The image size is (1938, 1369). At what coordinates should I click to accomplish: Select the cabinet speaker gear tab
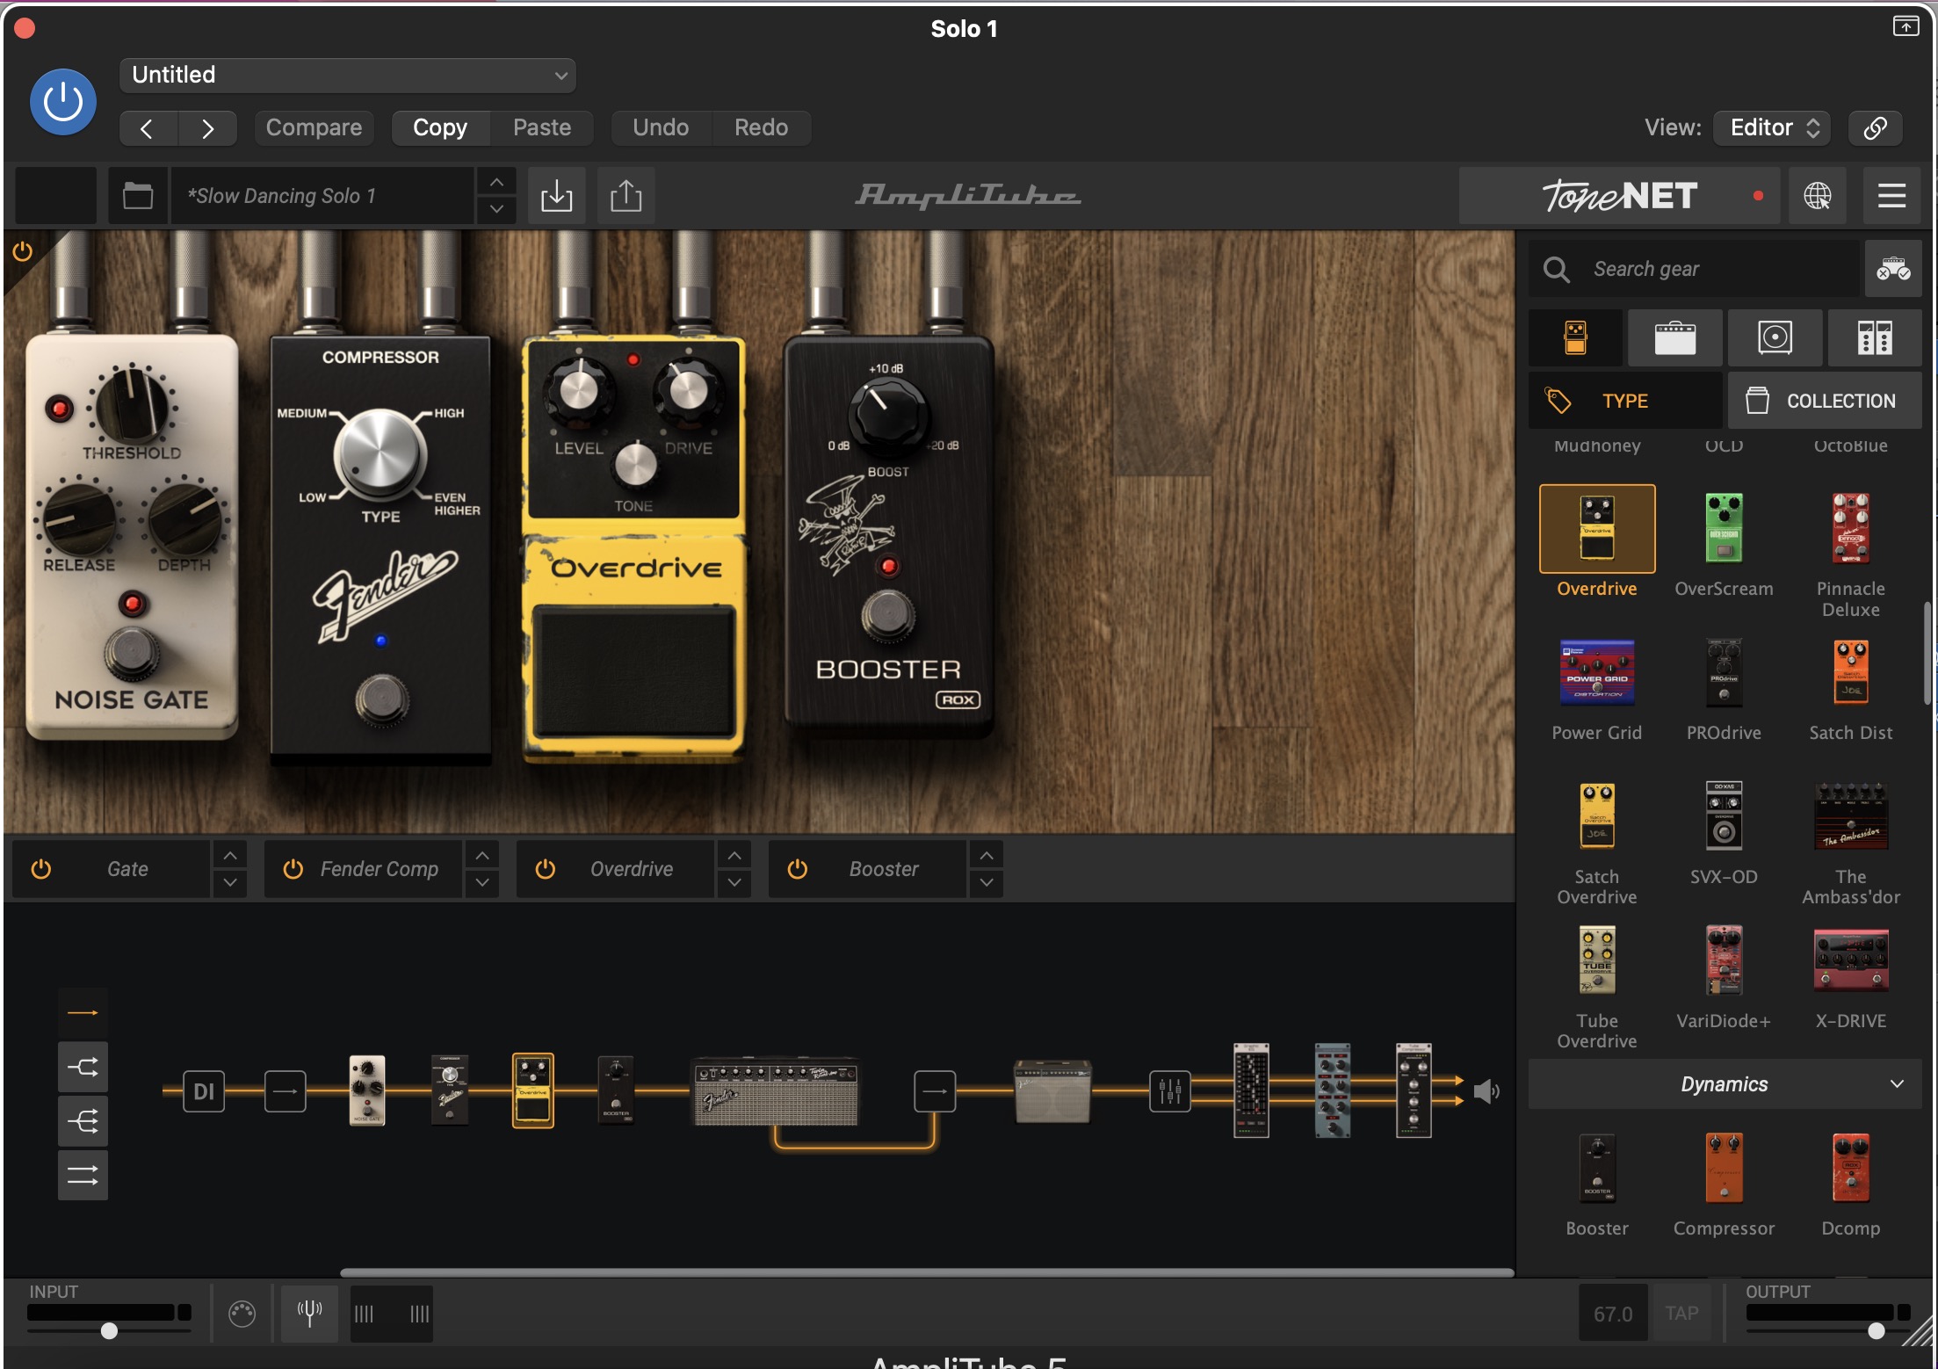1775,337
